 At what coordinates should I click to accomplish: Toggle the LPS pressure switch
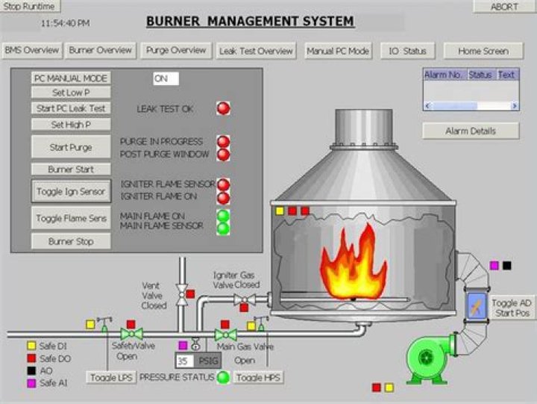click(x=111, y=377)
